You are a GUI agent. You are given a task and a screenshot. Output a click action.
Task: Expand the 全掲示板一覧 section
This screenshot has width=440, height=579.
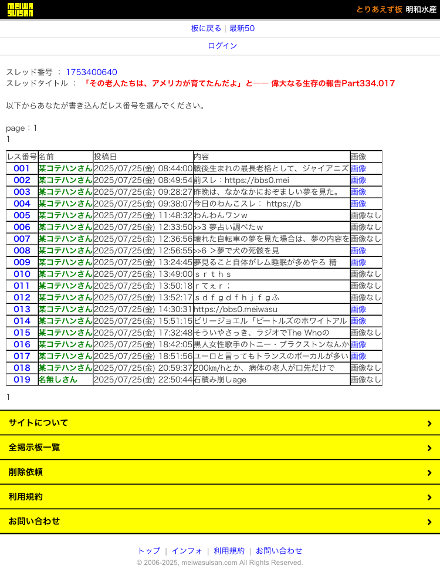point(220,448)
